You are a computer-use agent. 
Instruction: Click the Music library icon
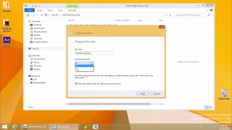32,62
